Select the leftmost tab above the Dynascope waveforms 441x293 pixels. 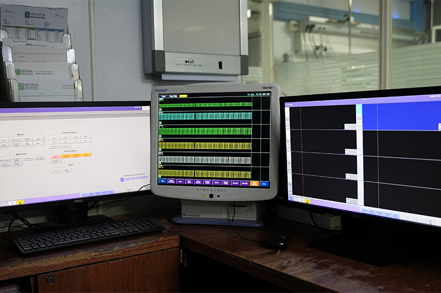[x=163, y=97]
